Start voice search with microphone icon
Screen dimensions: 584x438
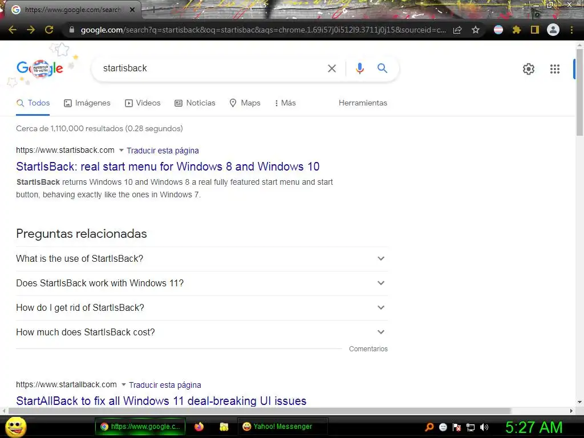[359, 68]
